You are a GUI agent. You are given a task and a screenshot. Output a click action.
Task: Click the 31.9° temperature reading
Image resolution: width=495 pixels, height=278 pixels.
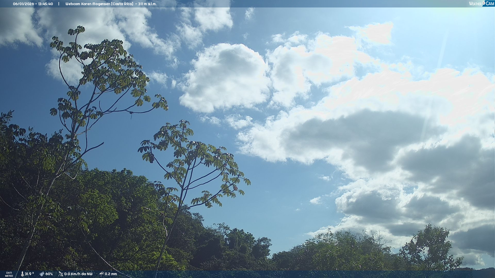pos(29,274)
